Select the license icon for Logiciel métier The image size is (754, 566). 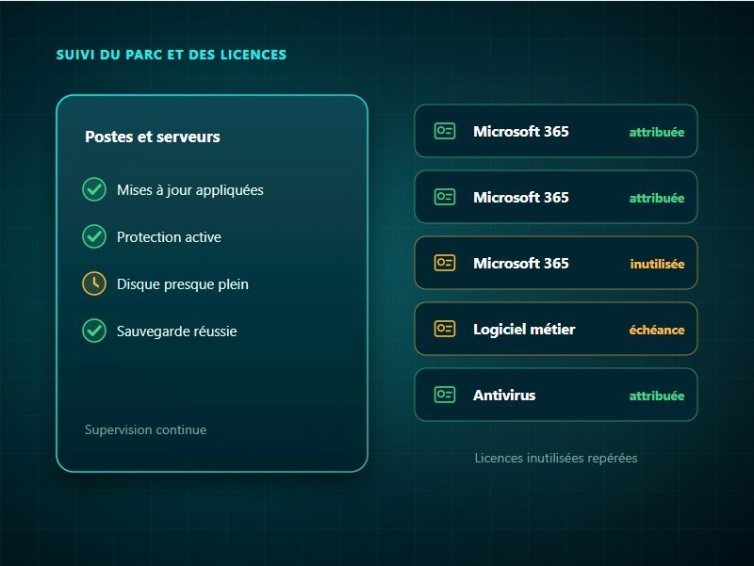point(445,329)
